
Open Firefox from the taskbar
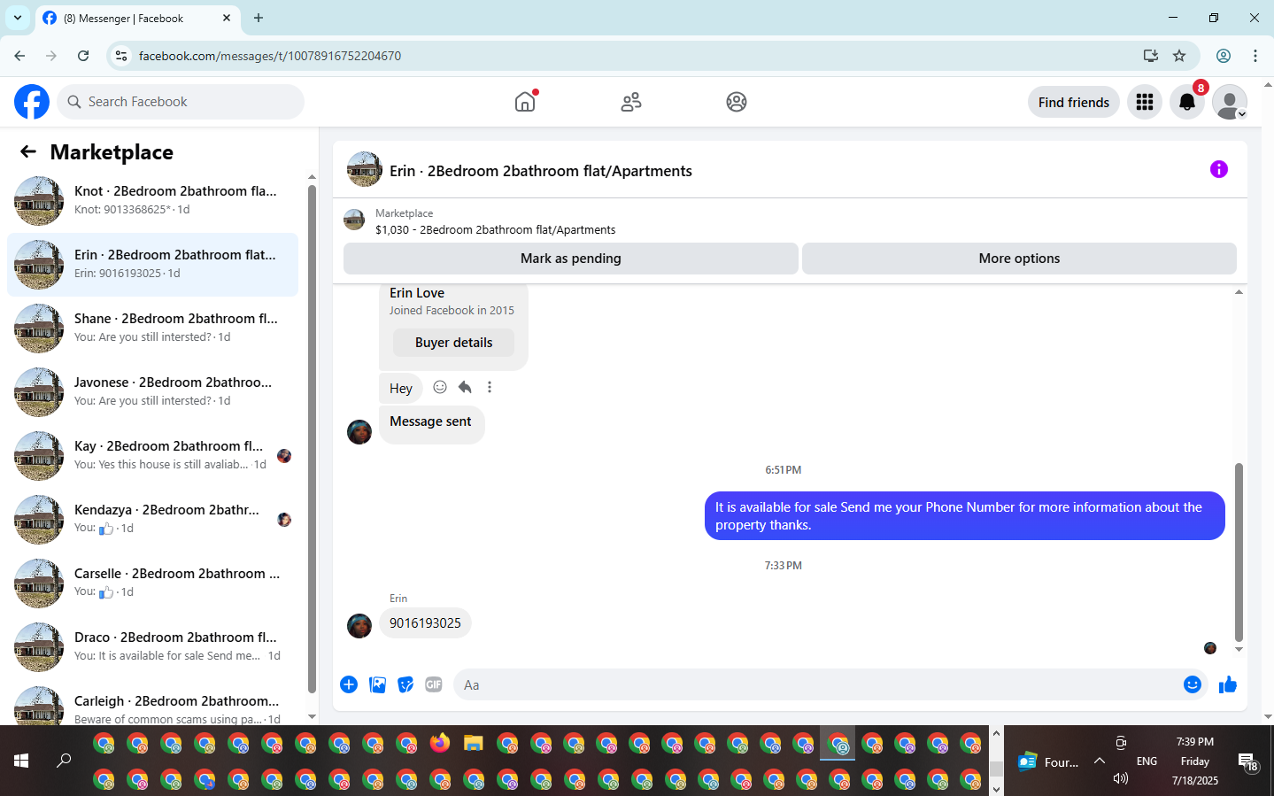pos(440,744)
